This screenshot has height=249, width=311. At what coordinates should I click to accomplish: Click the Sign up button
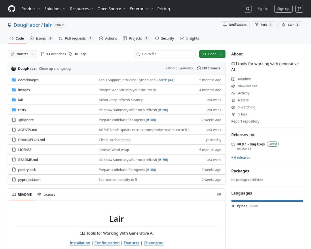(283, 9)
